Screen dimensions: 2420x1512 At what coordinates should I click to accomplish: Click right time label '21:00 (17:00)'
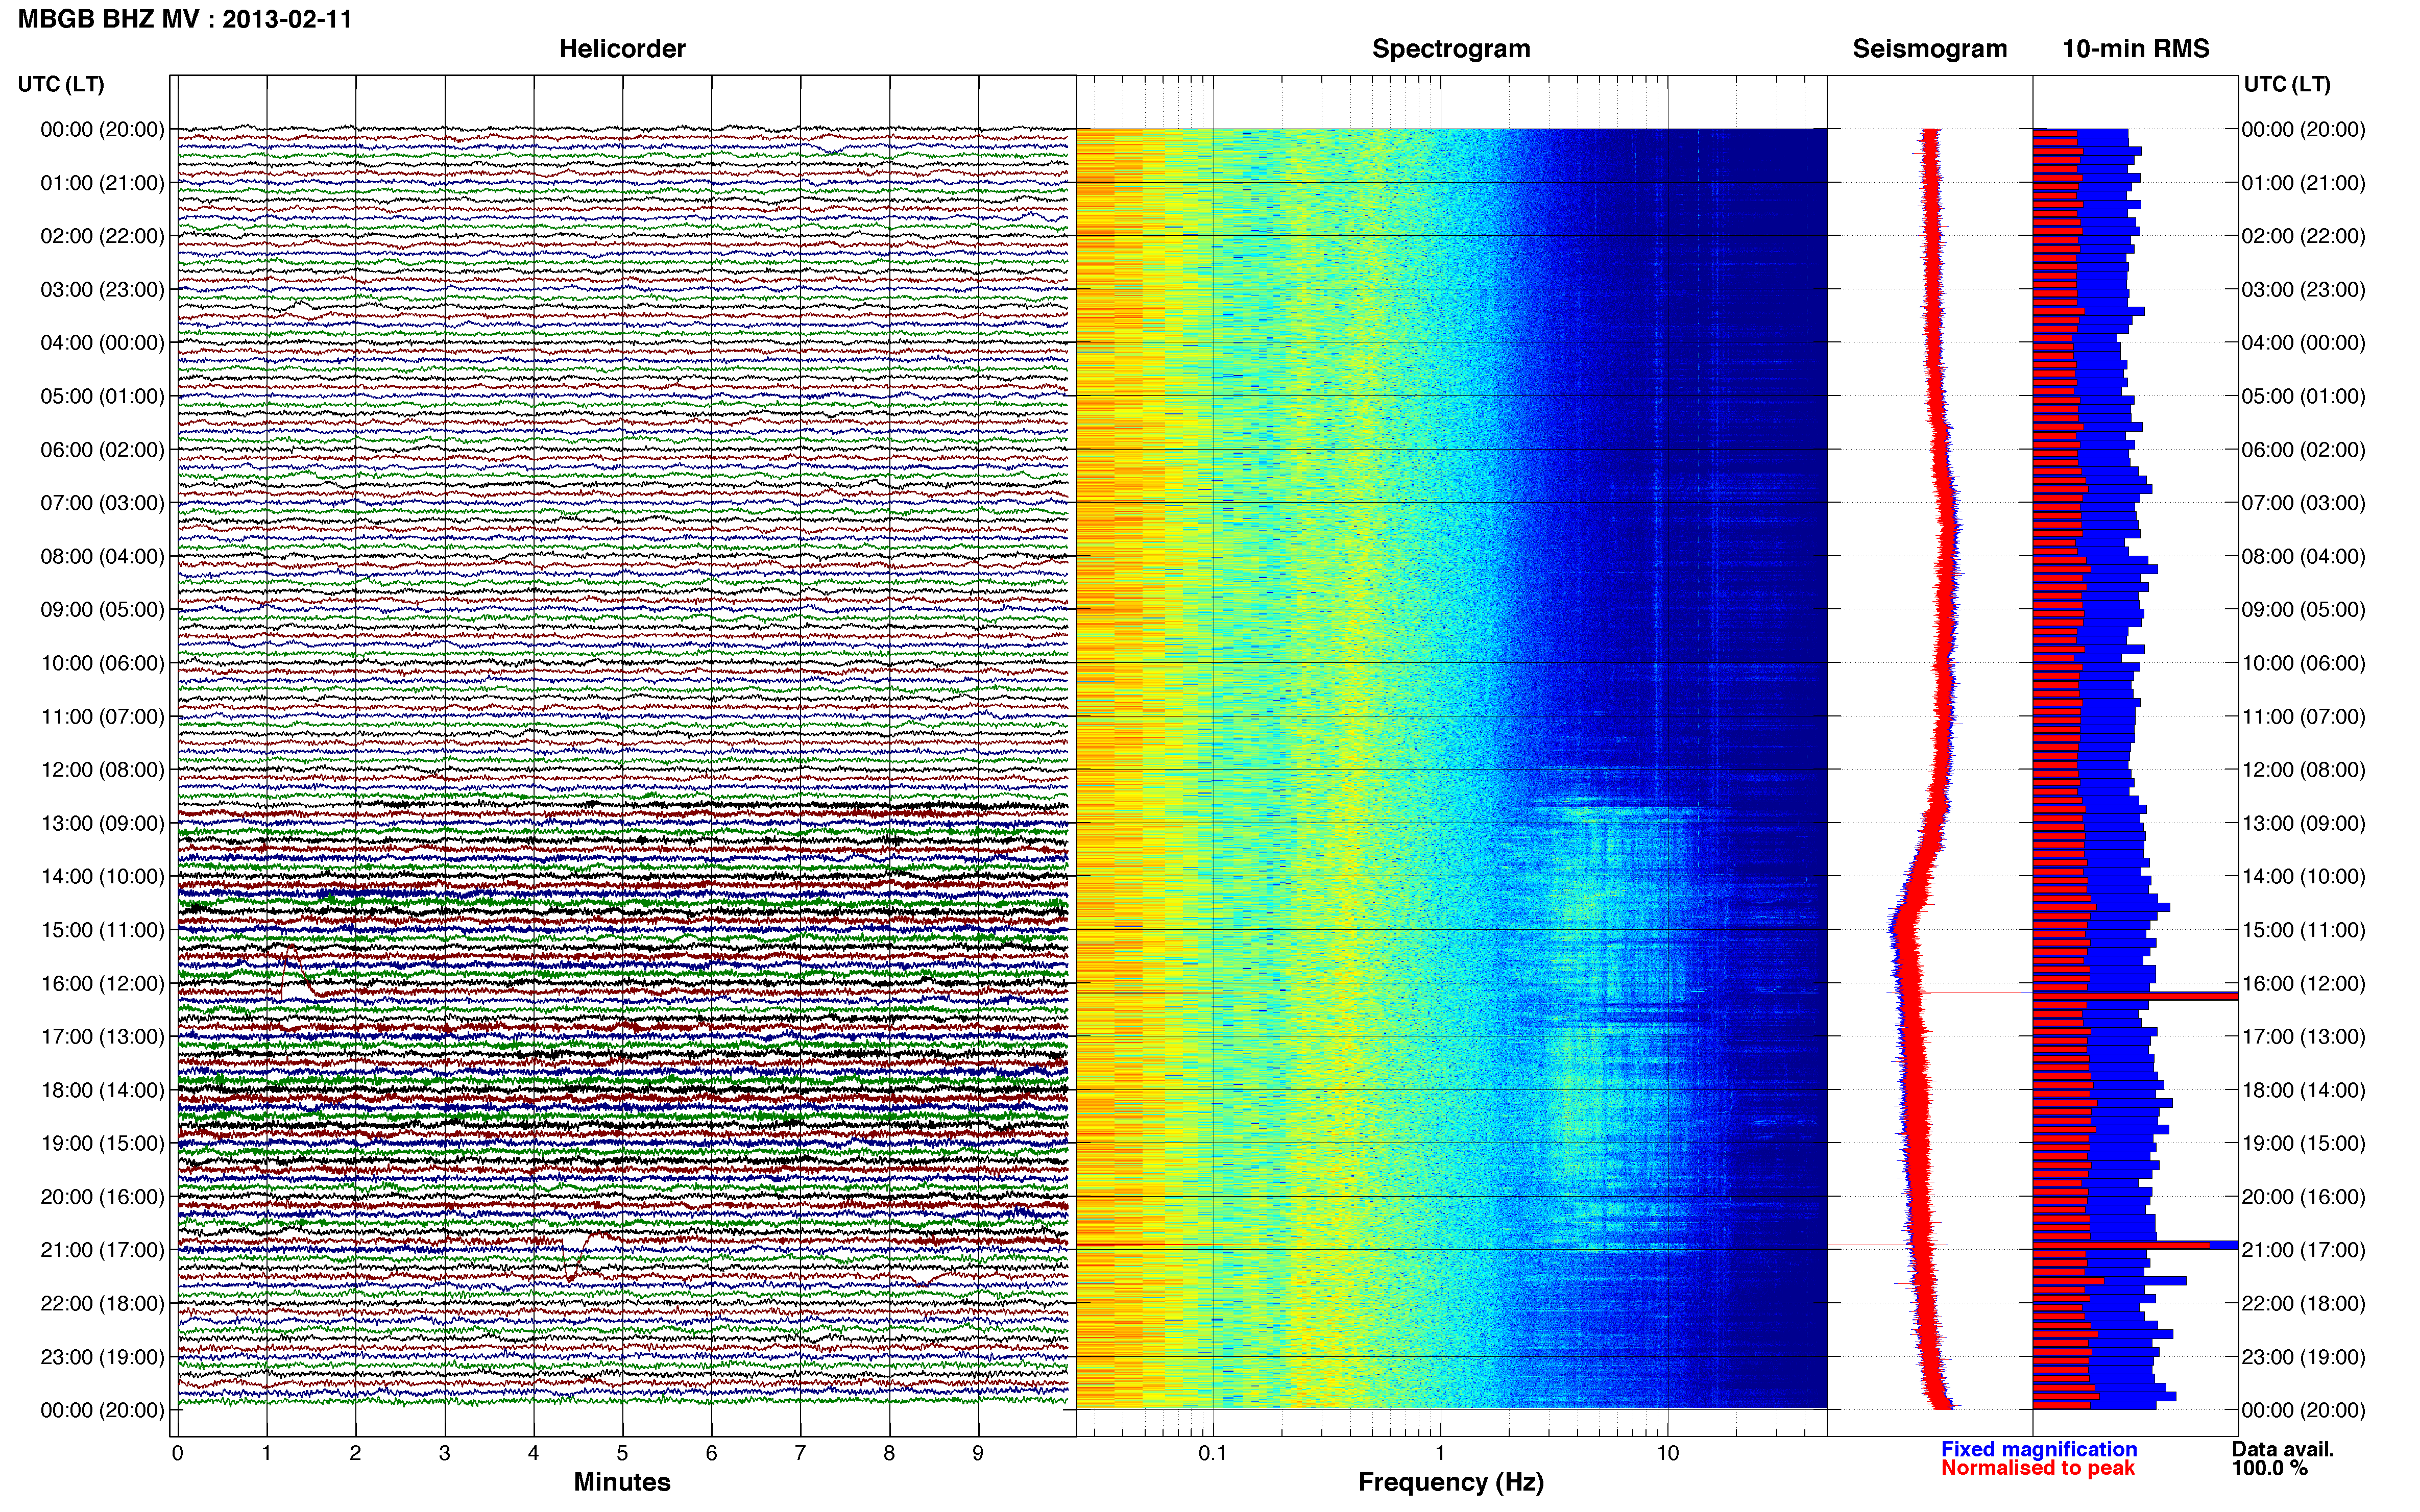(2304, 1250)
